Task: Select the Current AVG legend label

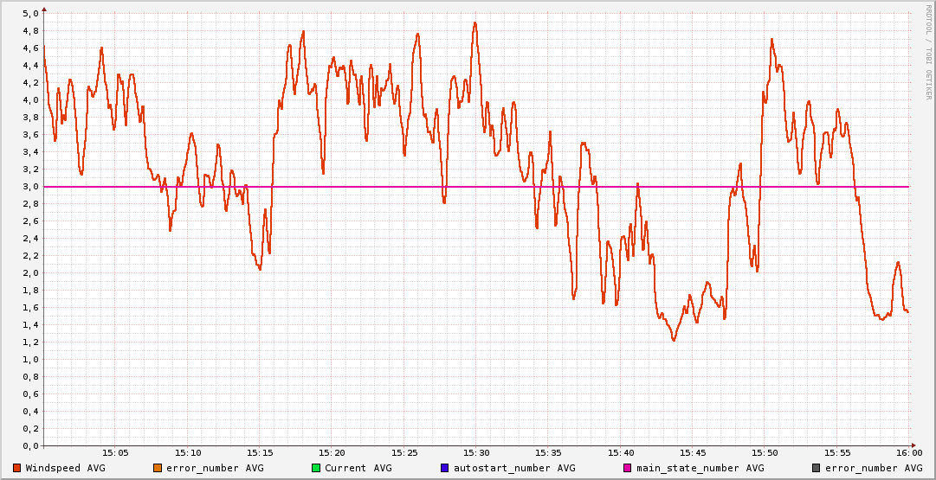Action: 358,468
